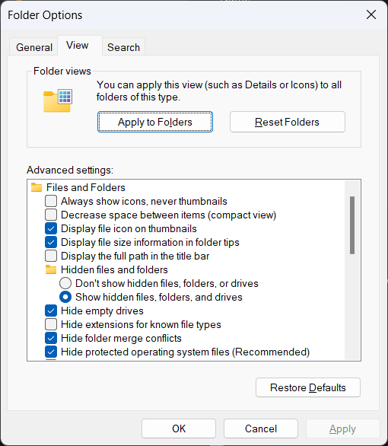Click the Hidden files and folders icon
The width and height of the screenshot is (388, 446).
point(51,269)
